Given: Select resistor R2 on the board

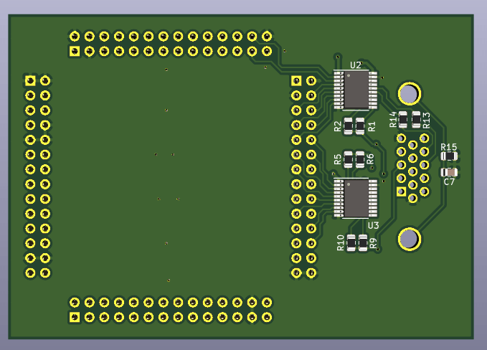Looking at the screenshot, I should 349,126.
